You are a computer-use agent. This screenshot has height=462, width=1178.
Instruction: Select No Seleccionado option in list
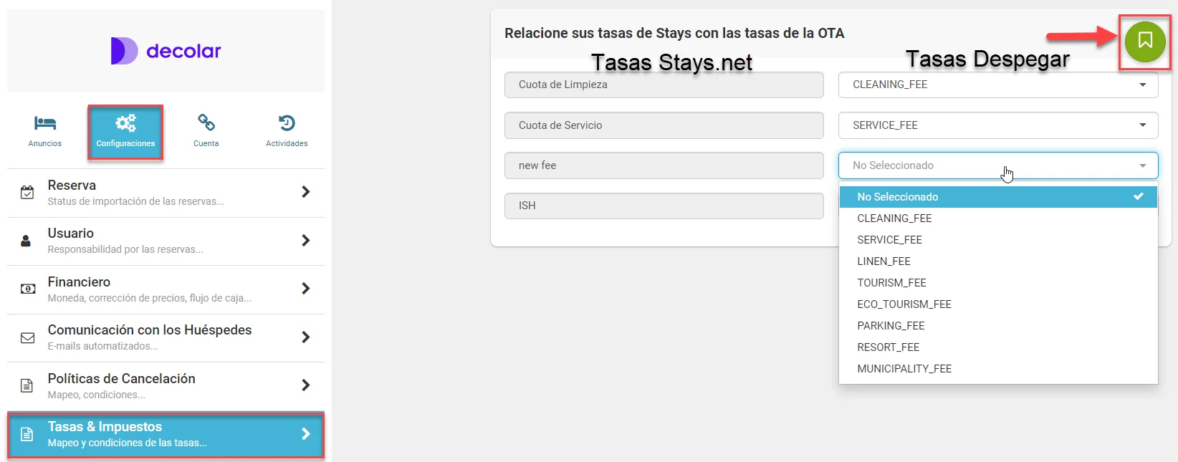(x=998, y=197)
